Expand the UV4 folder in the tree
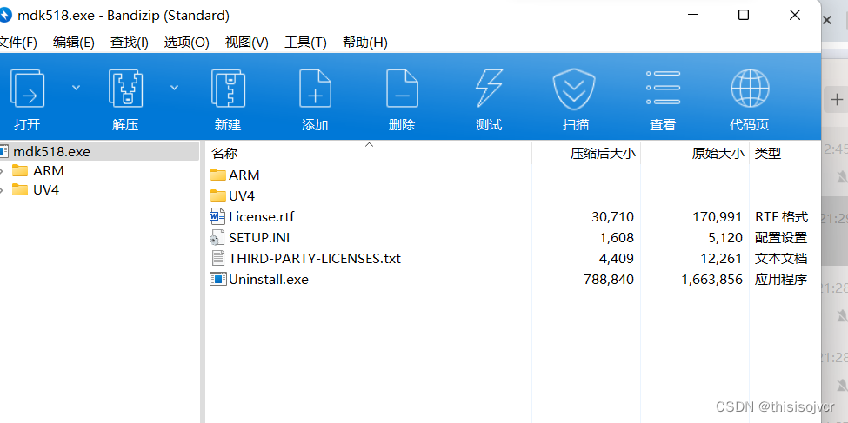Viewport: 848px width, 423px height. pos(2,190)
